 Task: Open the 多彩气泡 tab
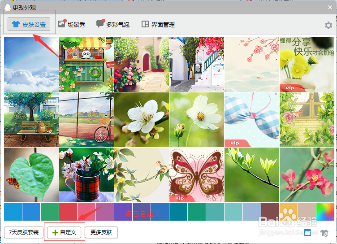[x=113, y=24]
